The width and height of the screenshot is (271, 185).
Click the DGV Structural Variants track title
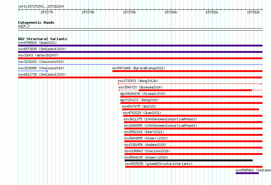43,39
